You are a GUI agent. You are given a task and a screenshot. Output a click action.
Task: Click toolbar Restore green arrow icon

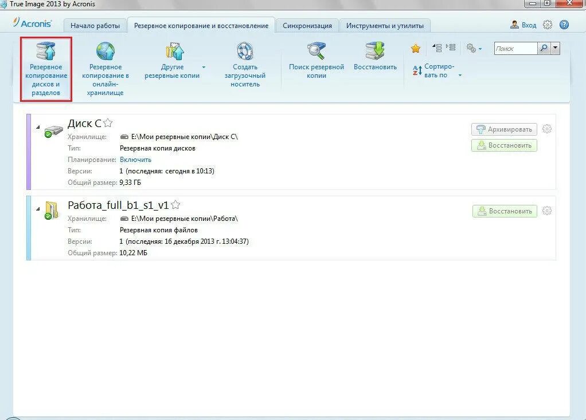[x=375, y=51]
